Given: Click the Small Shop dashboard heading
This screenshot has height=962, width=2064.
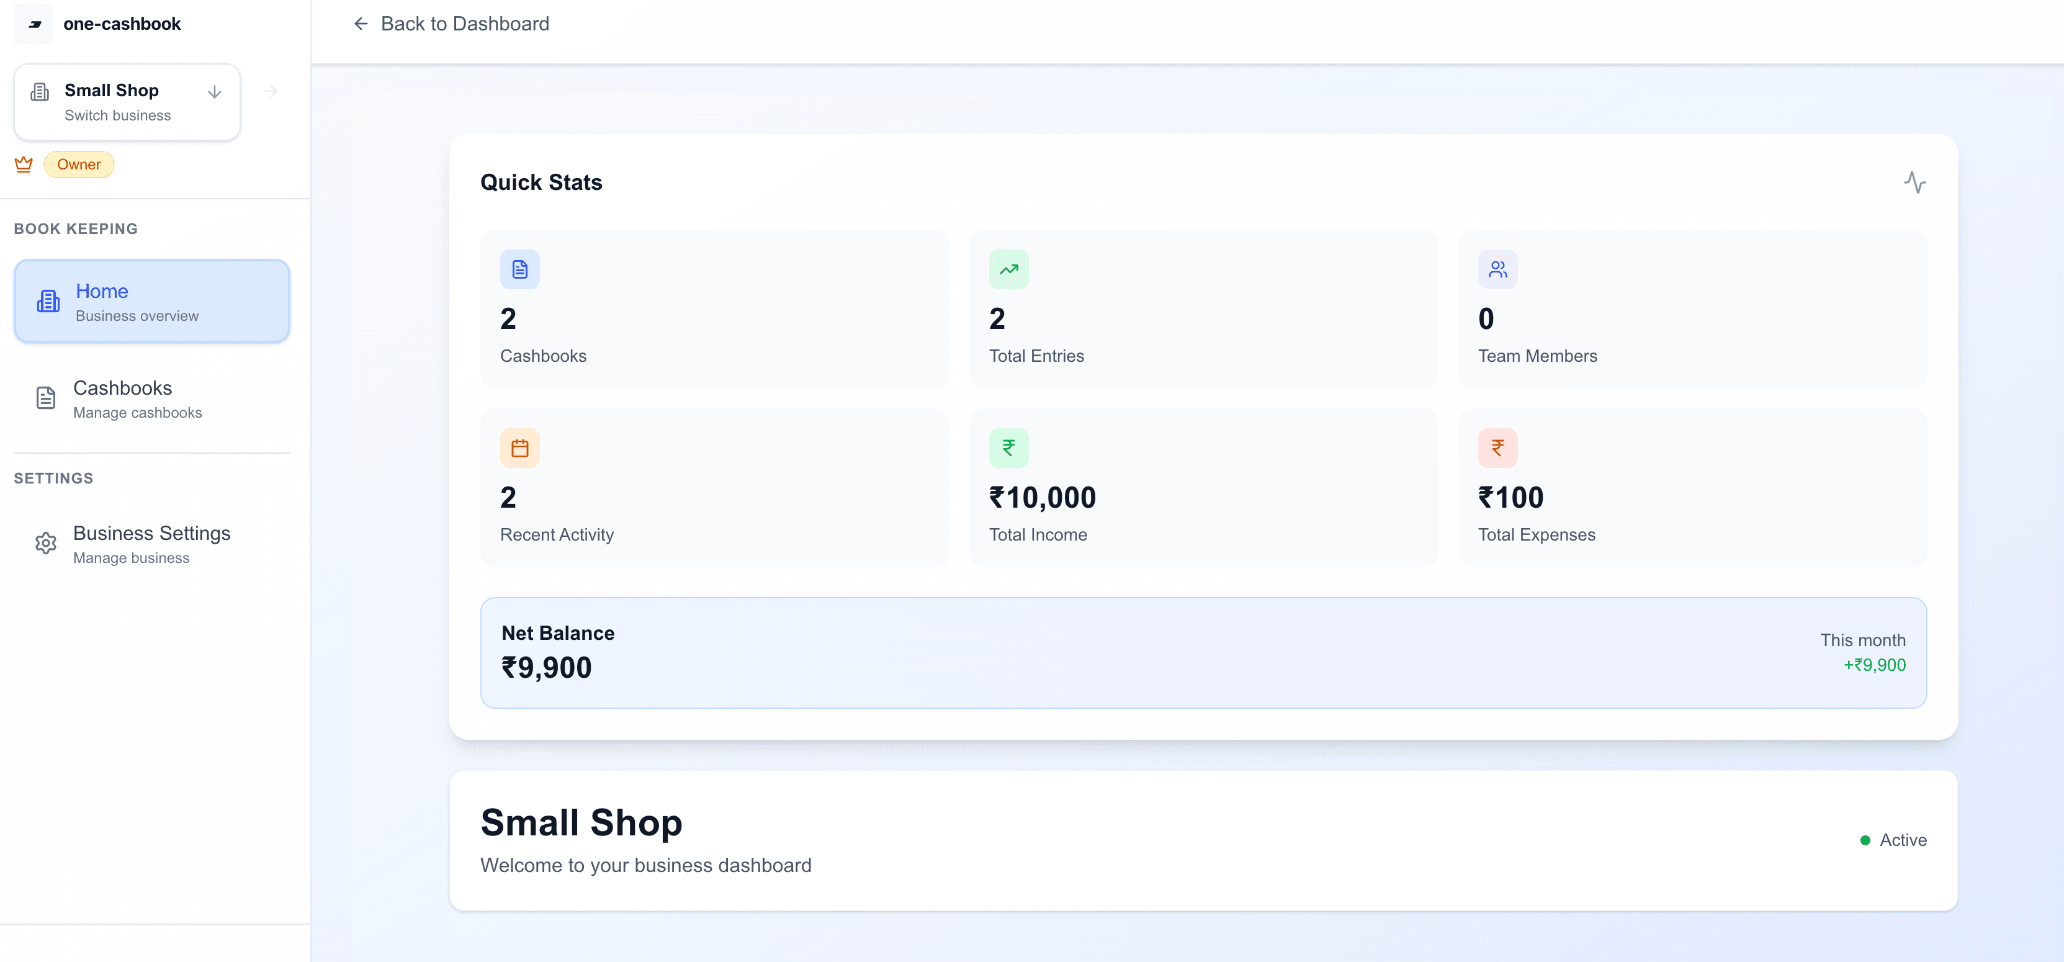Looking at the screenshot, I should (x=581, y=824).
